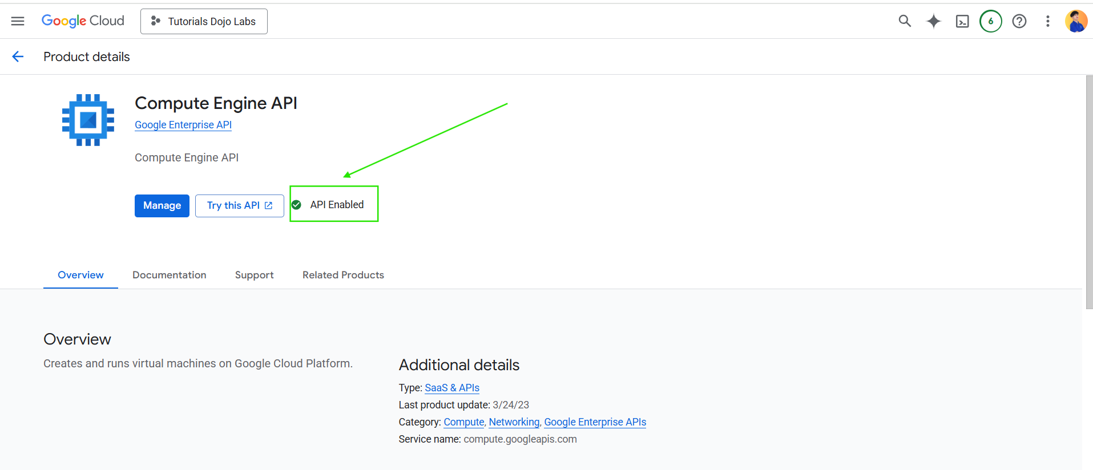Click the Manage button

click(x=162, y=206)
